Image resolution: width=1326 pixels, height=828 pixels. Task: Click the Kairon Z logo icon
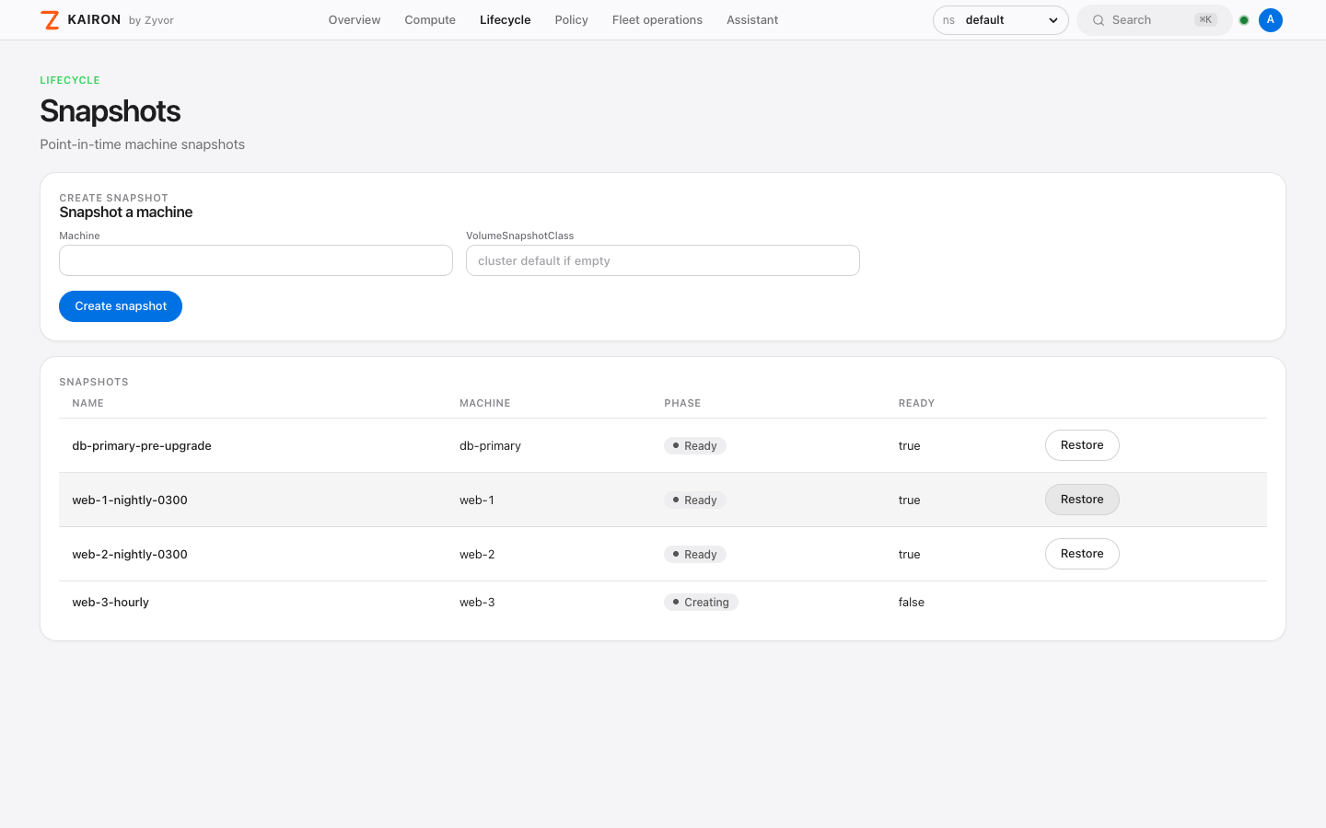(51, 20)
